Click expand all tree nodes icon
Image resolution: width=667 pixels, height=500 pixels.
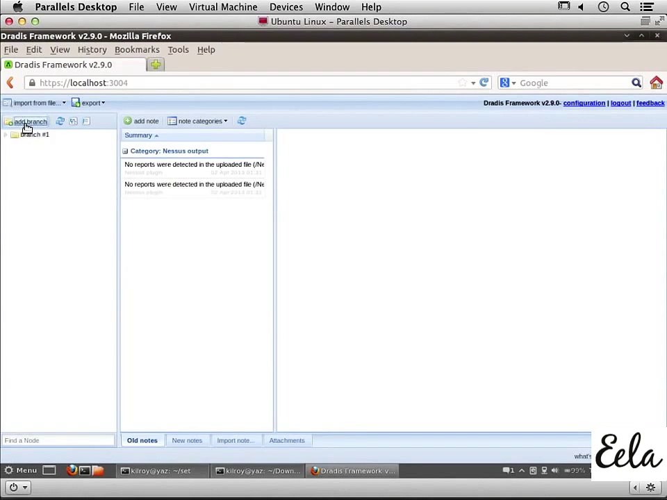73,121
